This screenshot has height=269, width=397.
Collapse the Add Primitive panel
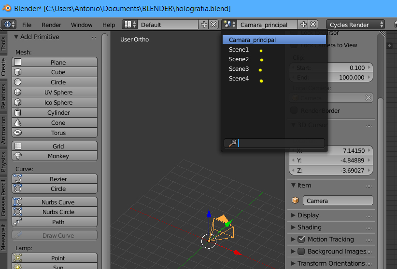(16, 37)
